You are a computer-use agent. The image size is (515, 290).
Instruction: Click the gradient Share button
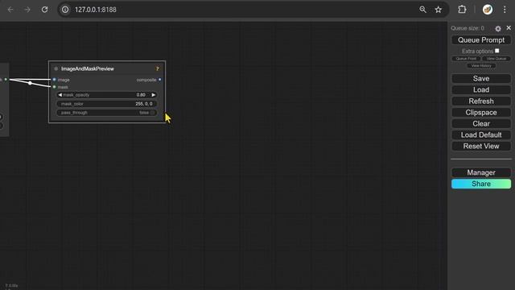481,184
